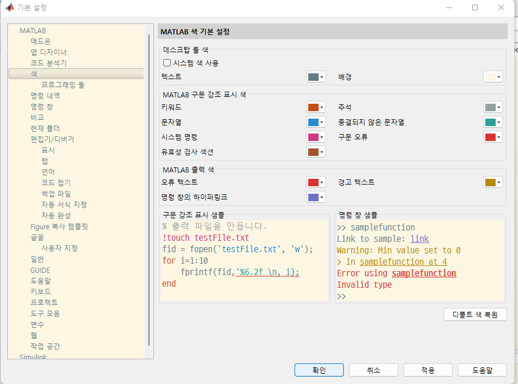Select 사용자 지정 under 글꼴
518x384 pixels.
click(x=60, y=248)
